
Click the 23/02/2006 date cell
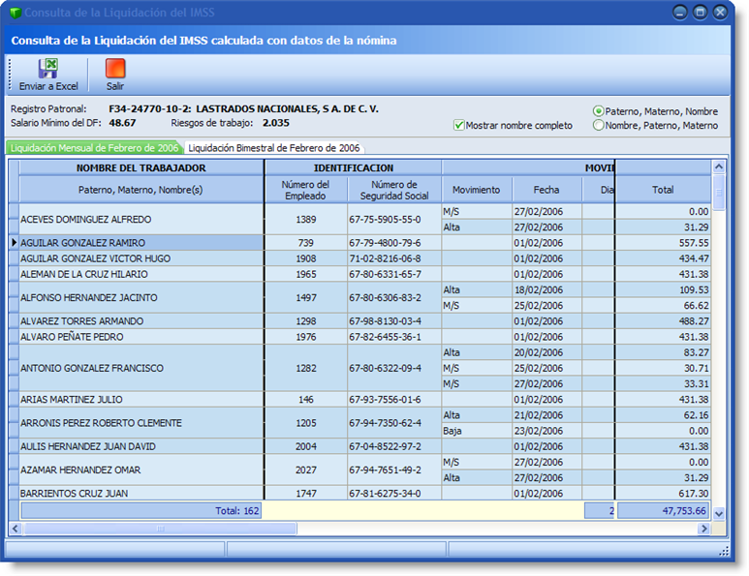547,431
